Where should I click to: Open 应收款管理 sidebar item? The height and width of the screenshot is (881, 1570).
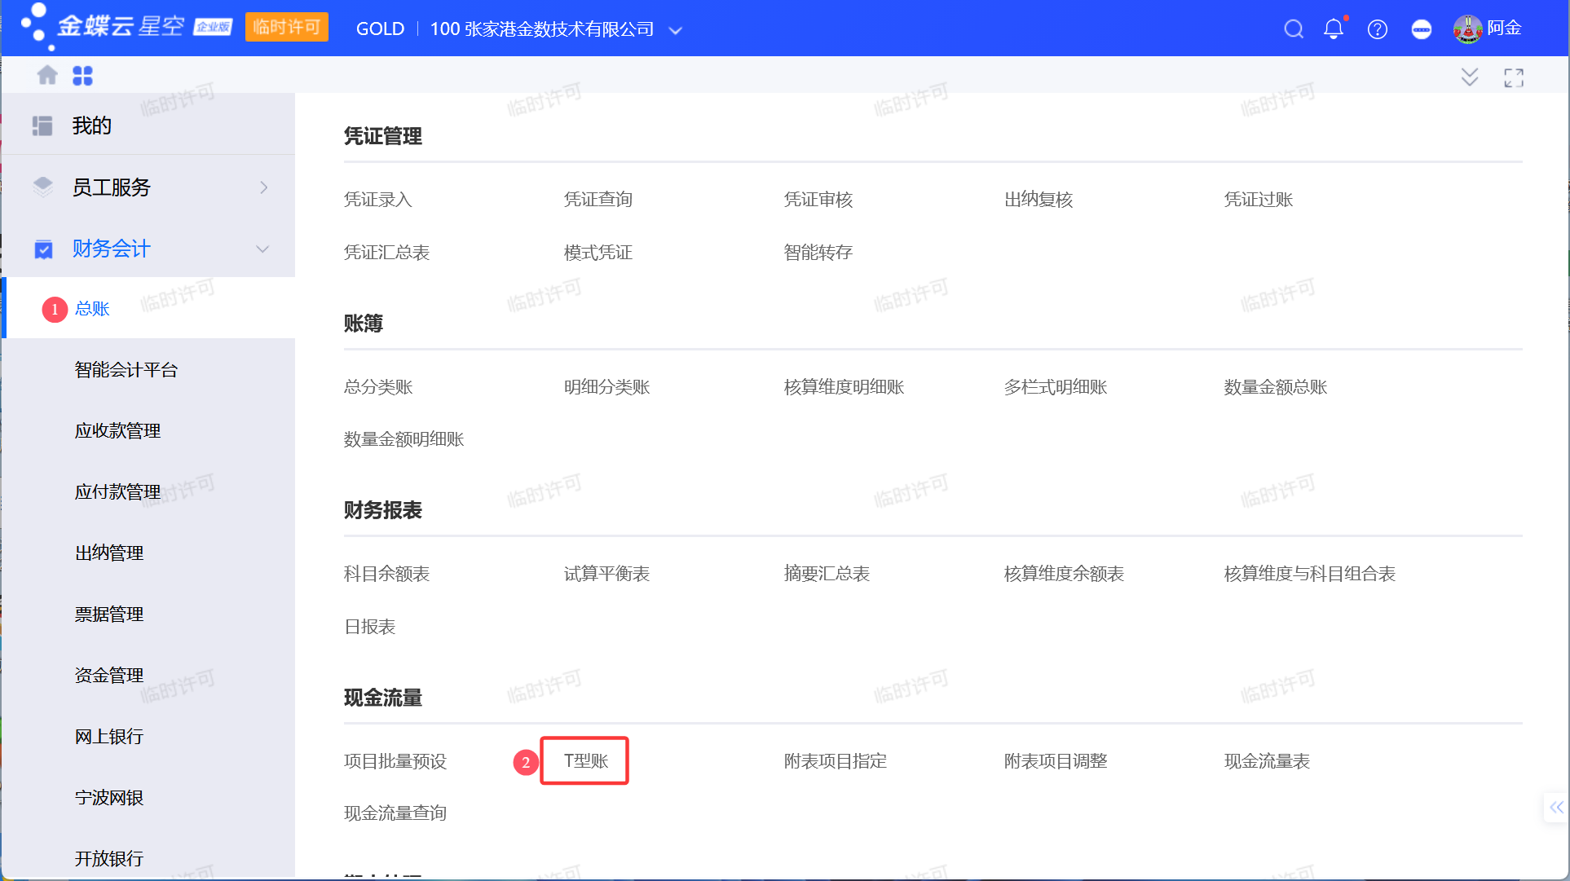(x=117, y=430)
